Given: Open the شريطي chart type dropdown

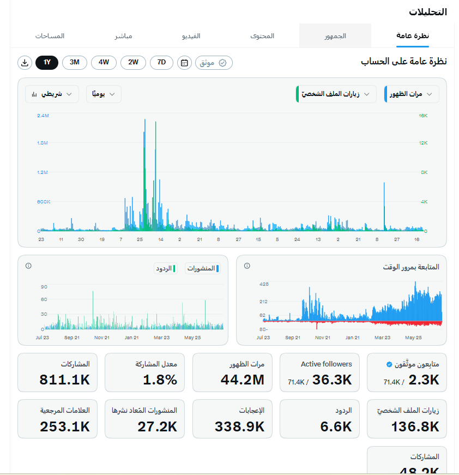Looking at the screenshot, I should pos(52,94).
